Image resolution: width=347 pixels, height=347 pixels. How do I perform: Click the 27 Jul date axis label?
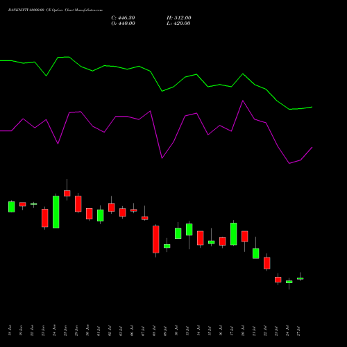(298, 331)
